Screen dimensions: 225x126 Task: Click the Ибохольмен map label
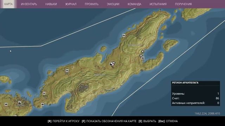coord(99,75)
